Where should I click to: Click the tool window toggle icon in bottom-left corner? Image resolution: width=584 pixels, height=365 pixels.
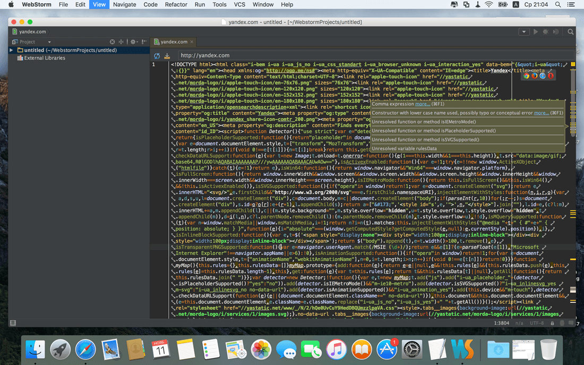coord(13,323)
